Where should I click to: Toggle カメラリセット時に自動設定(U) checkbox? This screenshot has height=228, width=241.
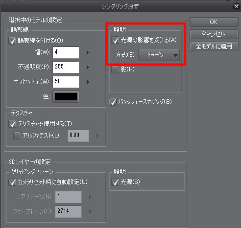(12, 182)
